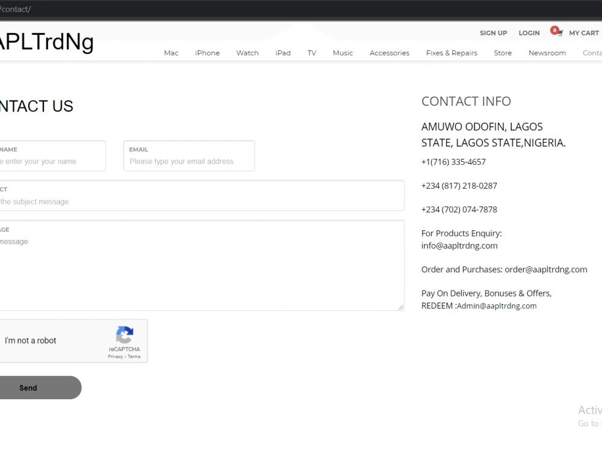This screenshot has height=451, width=602.
Task: Open the Newsroom page
Action: point(547,53)
